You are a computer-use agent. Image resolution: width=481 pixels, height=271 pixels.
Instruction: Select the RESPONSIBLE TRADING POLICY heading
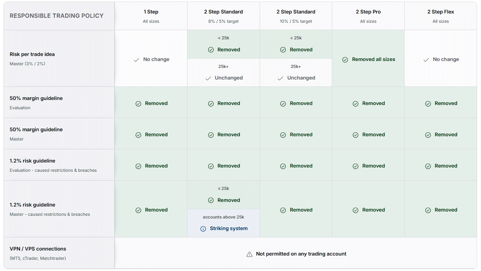coord(57,16)
